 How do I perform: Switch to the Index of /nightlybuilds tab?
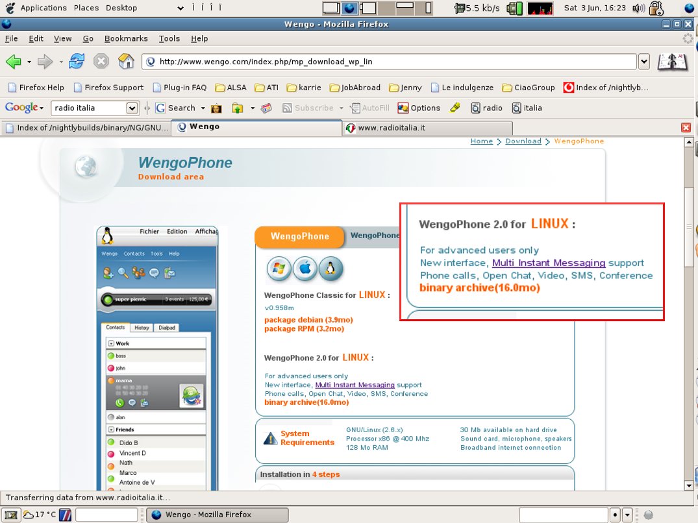pyautogui.click(x=86, y=128)
